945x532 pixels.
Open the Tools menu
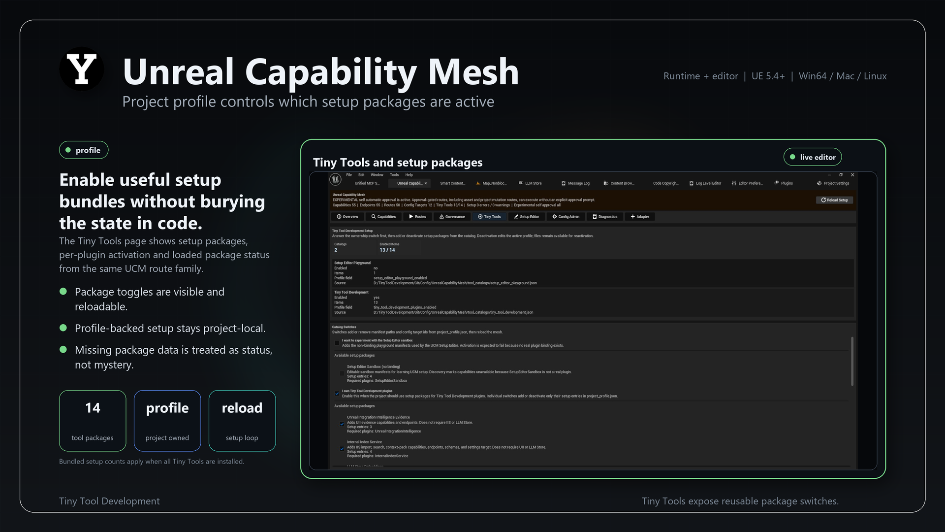coord(394,175)
